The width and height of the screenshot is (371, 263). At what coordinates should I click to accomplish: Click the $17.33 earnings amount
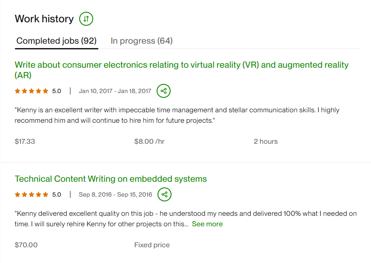(26, 141)
